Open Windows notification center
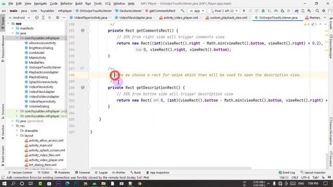Screen dimensions: 333x187 click(x=325, y=183)
